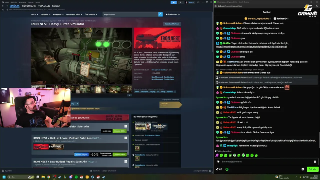Click the Steam store search magnifier button
Viewport: 320px width, 180px height.
click(x=160, y=14)
